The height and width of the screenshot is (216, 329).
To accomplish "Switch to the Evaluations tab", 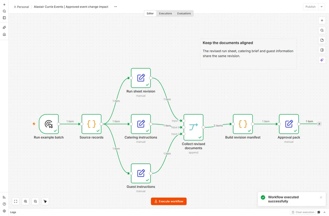I will [184, 14].
